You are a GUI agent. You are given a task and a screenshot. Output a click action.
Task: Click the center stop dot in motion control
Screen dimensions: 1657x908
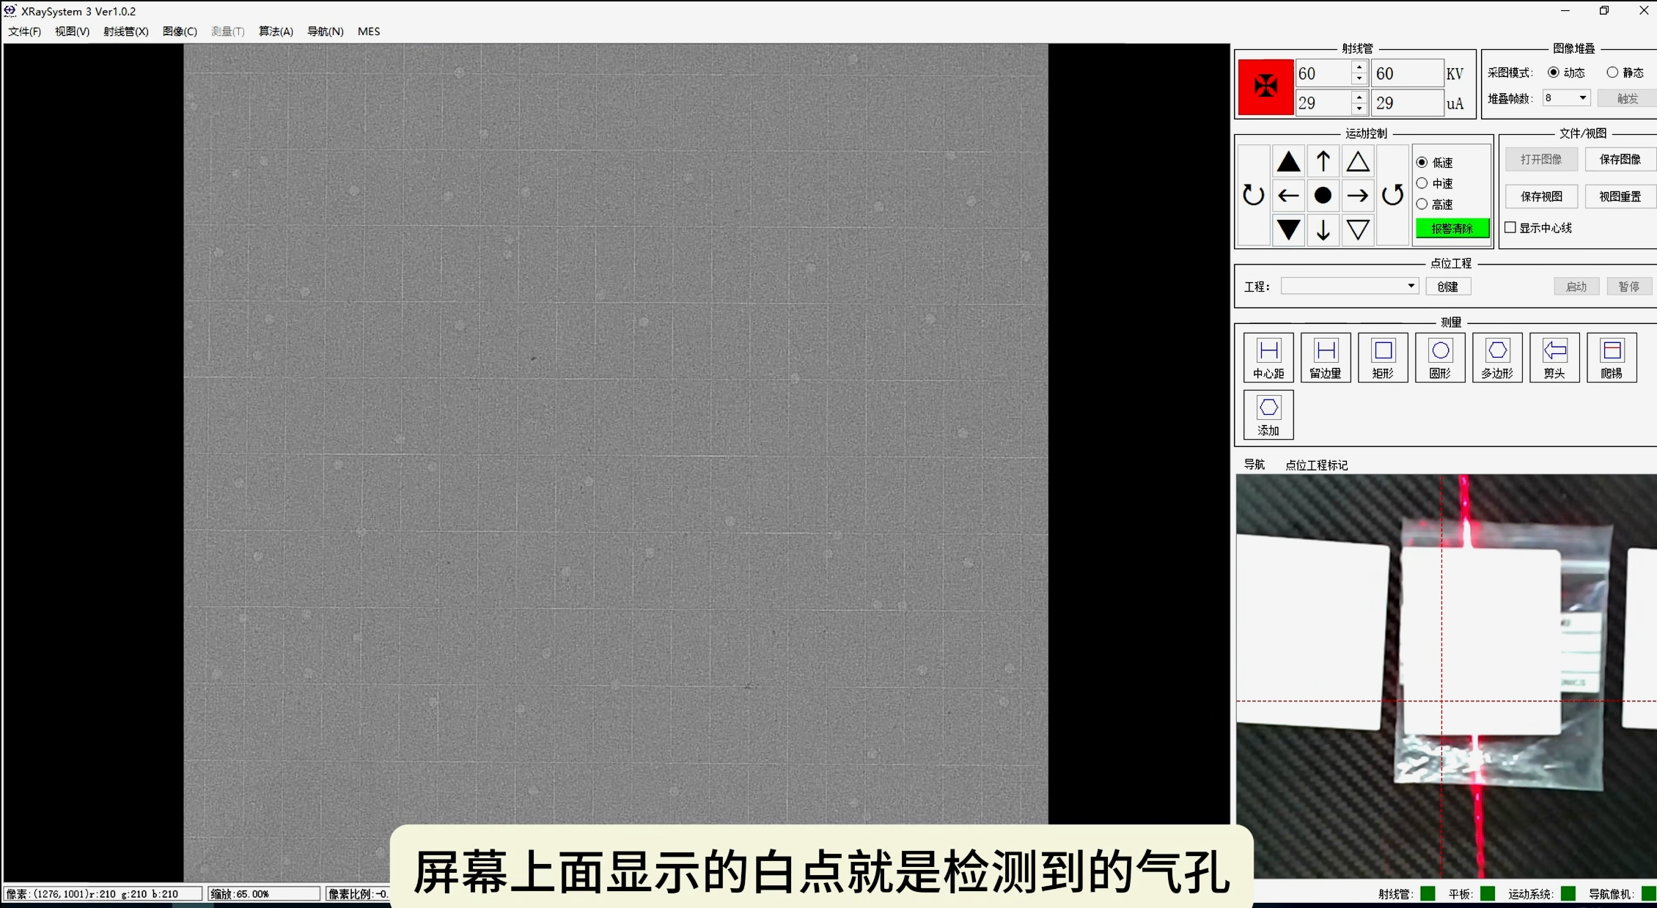pos(1323,196)
